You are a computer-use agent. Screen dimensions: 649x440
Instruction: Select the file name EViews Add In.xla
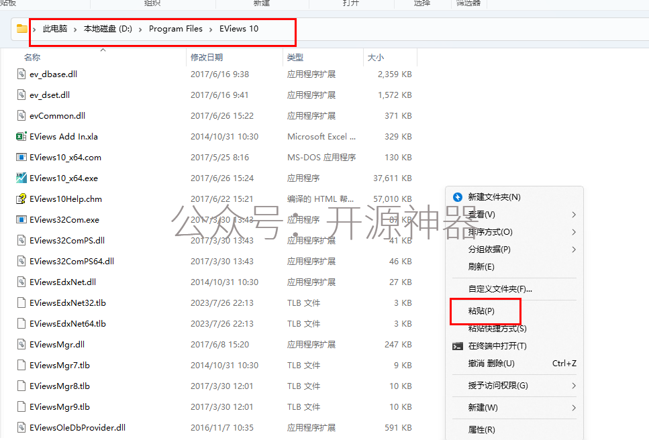pos(64,136)
